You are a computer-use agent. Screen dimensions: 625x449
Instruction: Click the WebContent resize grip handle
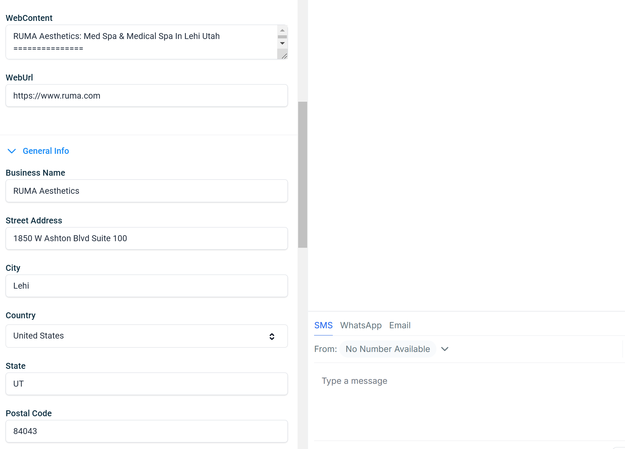(284, 56)
